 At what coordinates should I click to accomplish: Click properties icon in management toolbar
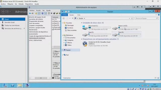(54, 13)
